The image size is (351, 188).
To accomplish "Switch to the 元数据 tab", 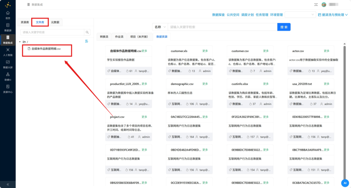I will coord(55,22).
